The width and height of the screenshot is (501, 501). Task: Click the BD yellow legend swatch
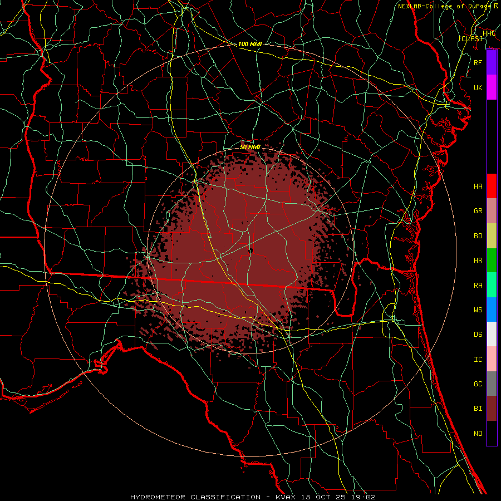point(492,235)
